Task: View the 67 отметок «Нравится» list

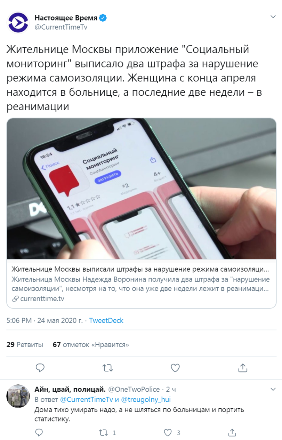Action: (x=91, y=345)
